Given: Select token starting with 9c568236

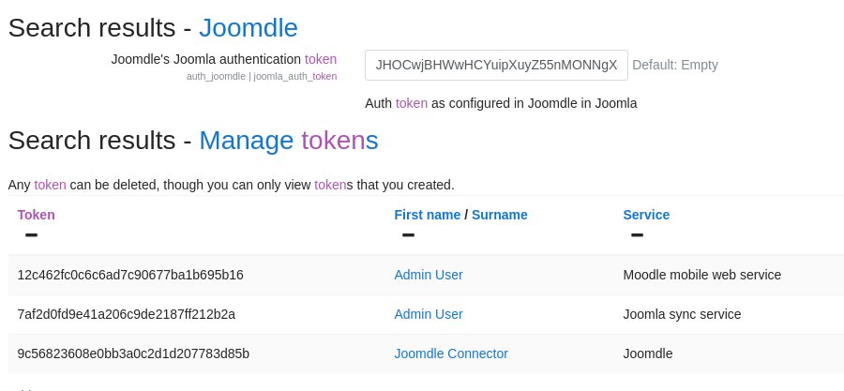Looking at the screenshot, I should (133, 353).
